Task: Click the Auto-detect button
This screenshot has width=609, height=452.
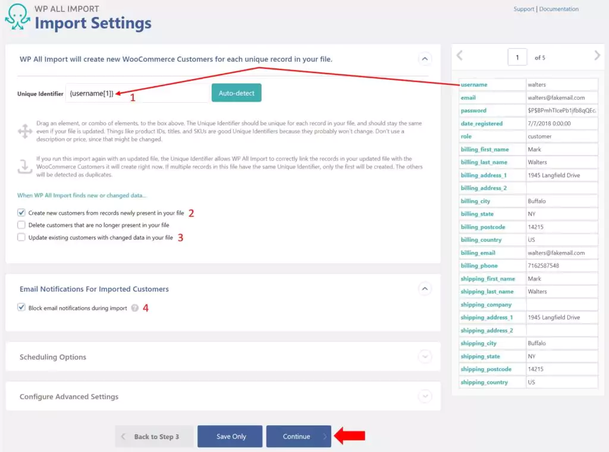Action: (x=236, y=93)
